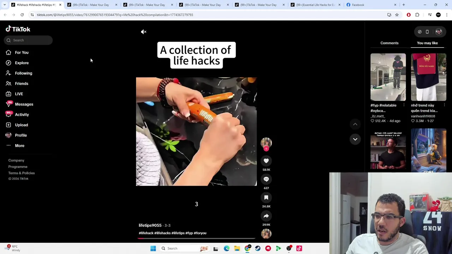Open Messages in the sidebar

pos(24,104)
